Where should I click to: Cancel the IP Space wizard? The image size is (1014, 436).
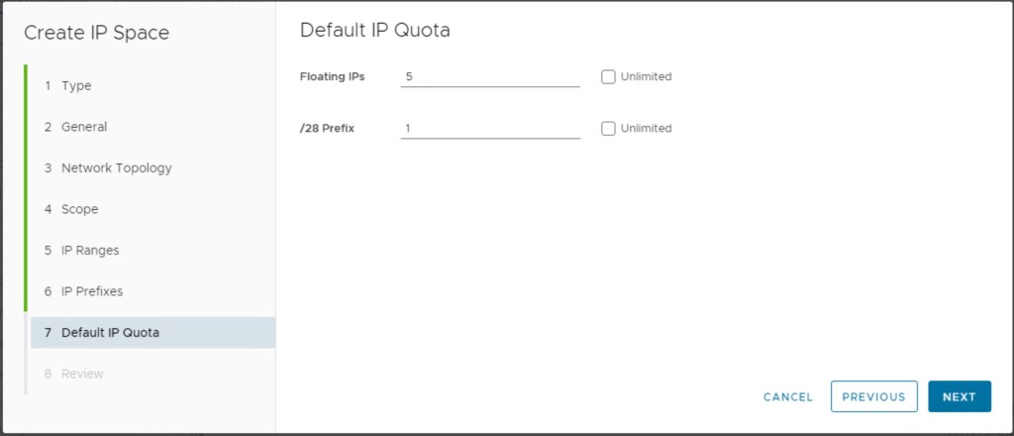tap(788, 396)
